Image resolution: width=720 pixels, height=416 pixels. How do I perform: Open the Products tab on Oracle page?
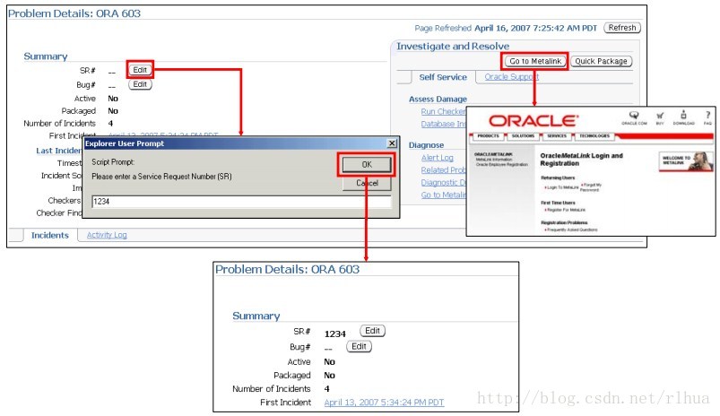coord(488,136)
